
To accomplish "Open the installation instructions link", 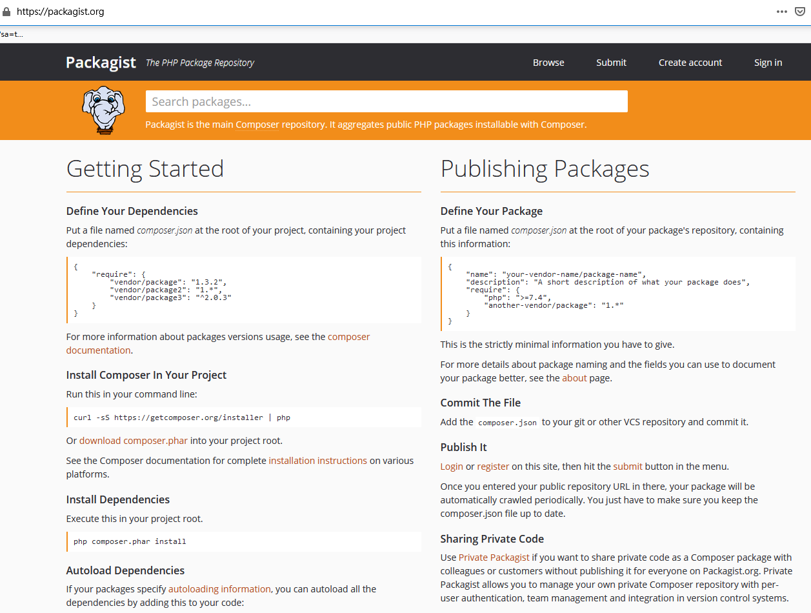I will [317, 461].
